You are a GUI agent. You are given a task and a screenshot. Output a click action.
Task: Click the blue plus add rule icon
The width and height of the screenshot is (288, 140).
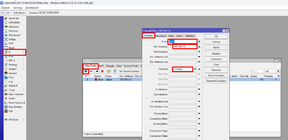[x=86, y=71]
